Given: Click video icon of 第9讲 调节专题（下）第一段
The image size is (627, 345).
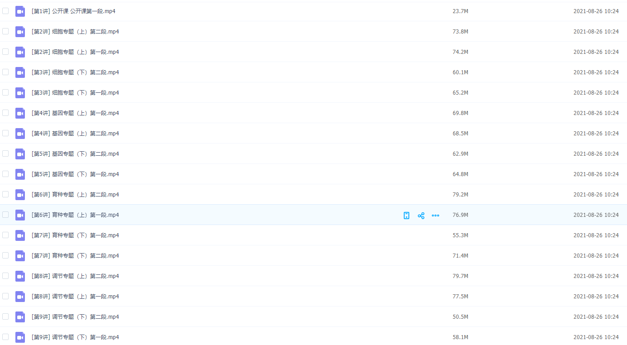Looking at the screenshot, I should point(20,337).
